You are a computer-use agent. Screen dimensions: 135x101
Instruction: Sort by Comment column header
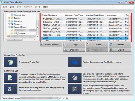pos(115,15)
